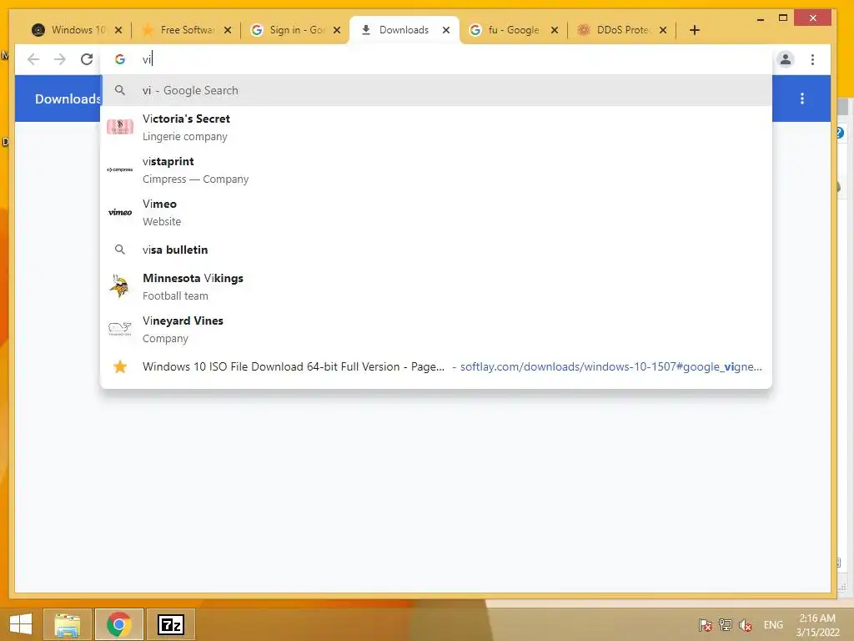
Task: Open the Chrome profile avatar
Action: coord(786,59)
